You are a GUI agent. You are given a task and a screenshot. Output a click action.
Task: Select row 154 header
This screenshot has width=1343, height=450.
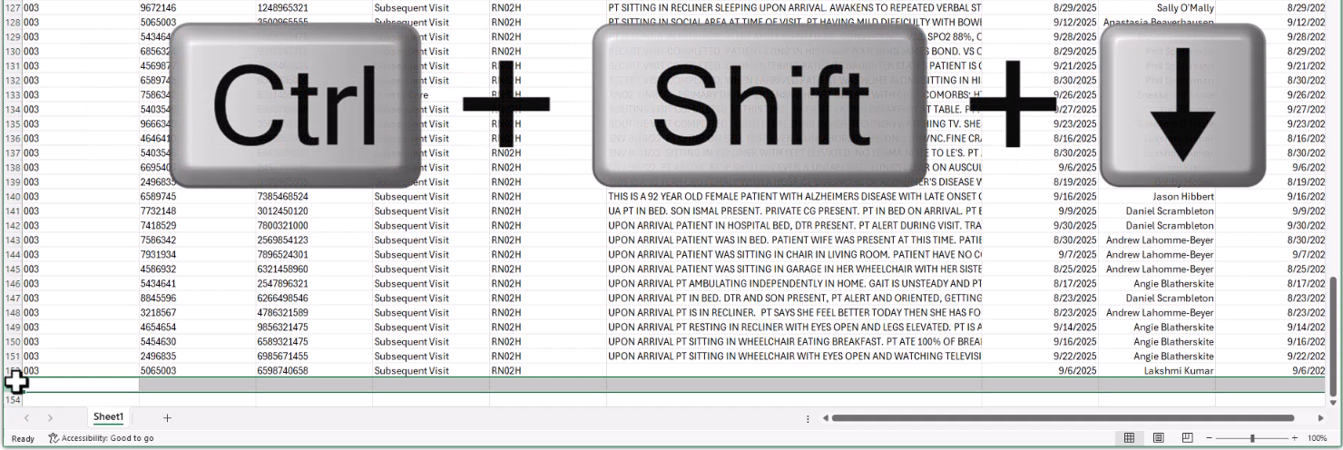pyautogui.click(x=13, y=400)
